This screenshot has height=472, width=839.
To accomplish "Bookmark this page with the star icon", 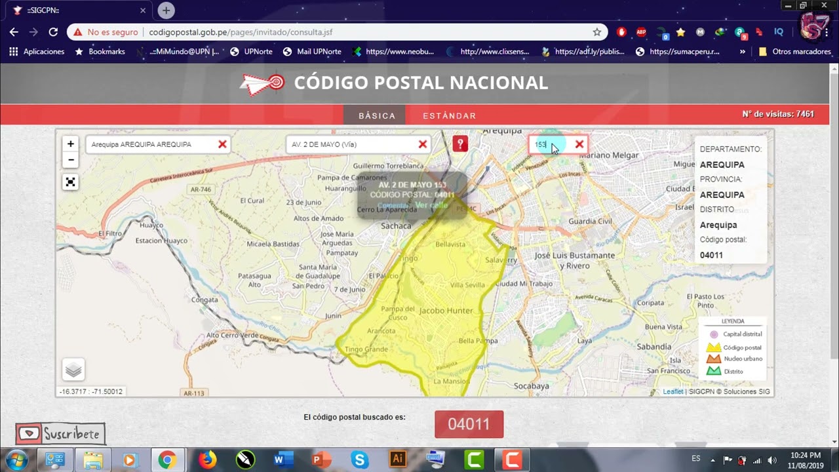I will pyautogui.click(x=596, y=31).
